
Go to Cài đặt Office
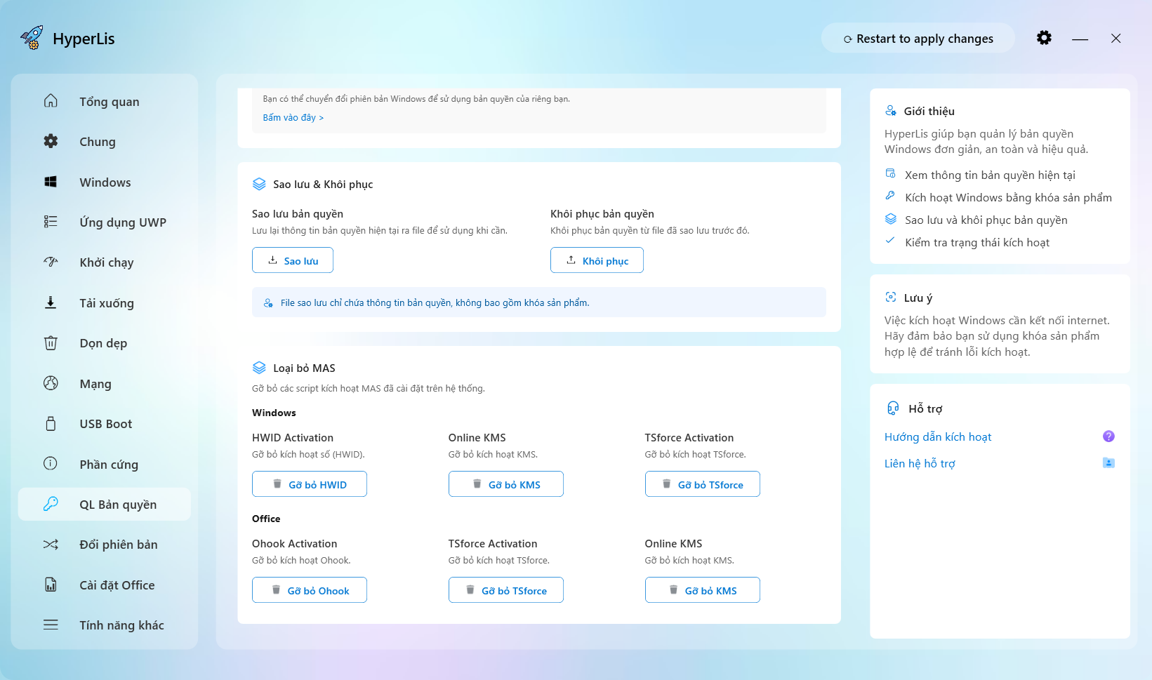coord(104,585)
